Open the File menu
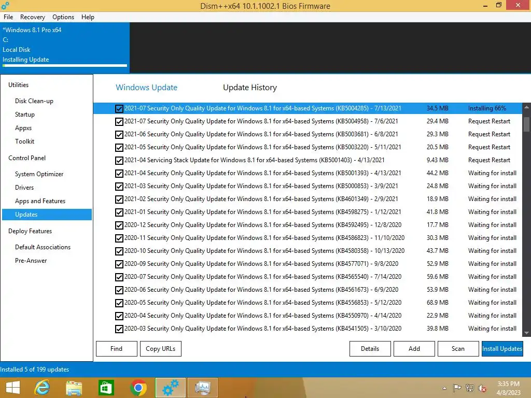531x398 pixels. (x=8, y=17)
